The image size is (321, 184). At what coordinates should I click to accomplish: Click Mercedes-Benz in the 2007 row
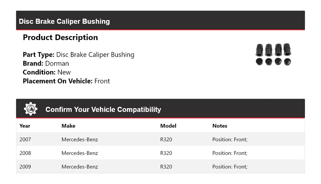point(80,139)
